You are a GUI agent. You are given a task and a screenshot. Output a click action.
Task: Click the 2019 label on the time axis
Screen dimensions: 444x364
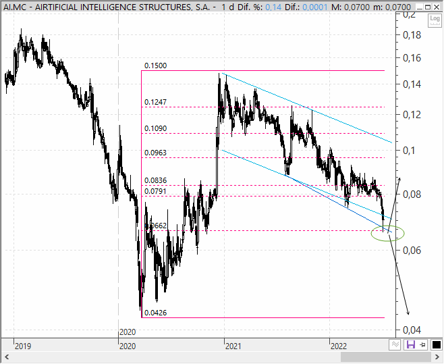pos(23,346)
